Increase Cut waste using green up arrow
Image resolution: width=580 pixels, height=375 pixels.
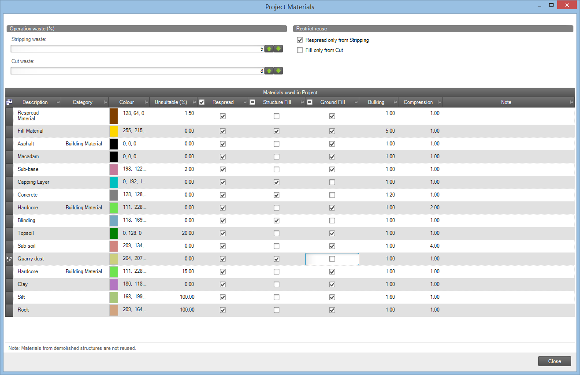click(269, 71)
